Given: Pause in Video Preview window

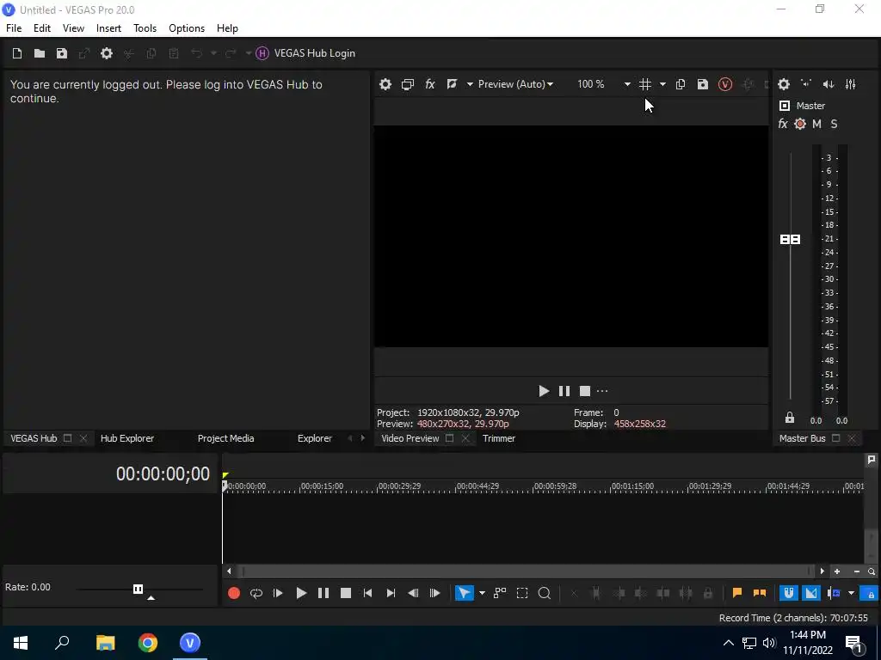Looking at the screenshot, I should (x=564, y=391).
